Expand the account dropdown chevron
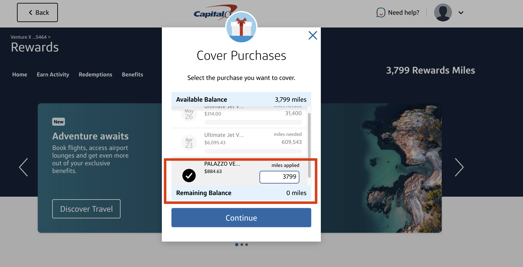 461,13
